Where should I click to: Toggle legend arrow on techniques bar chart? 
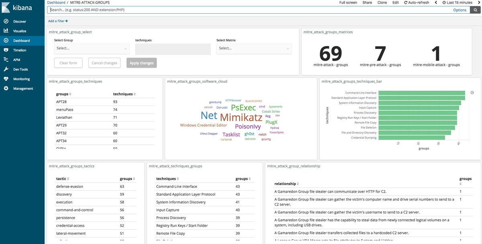point(472,93)
